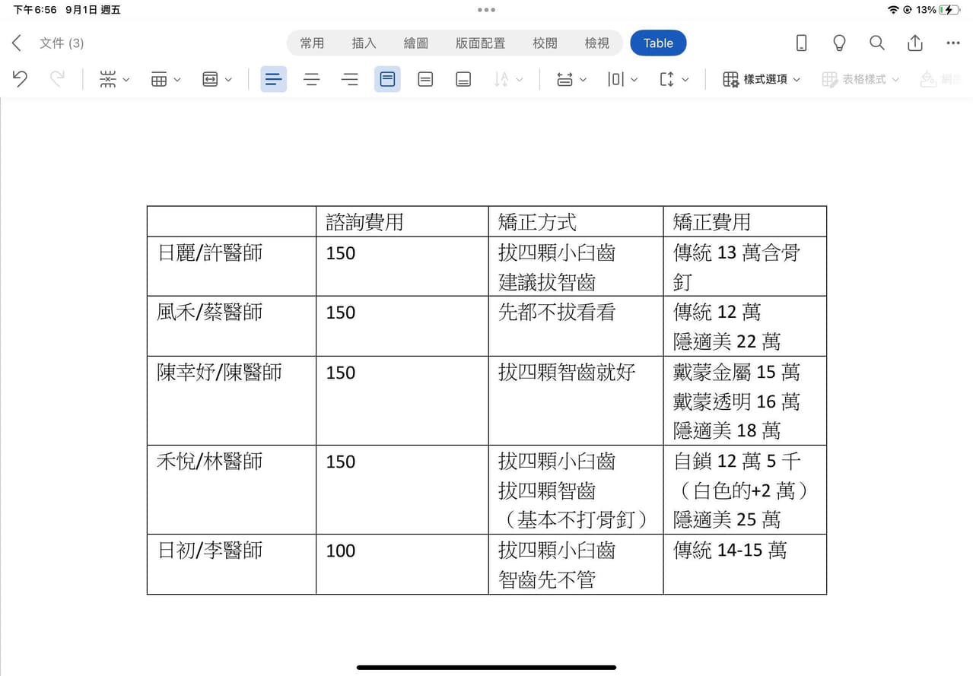
Task: Toggle cell align bottom option
Action: 463,79
